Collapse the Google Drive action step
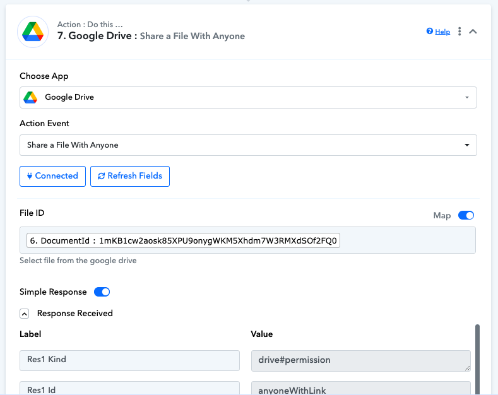498x395 pixels. [473, 32]
